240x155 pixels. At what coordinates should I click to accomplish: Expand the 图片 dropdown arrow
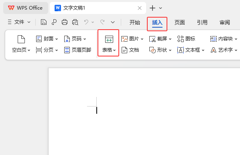pos(142,39)
